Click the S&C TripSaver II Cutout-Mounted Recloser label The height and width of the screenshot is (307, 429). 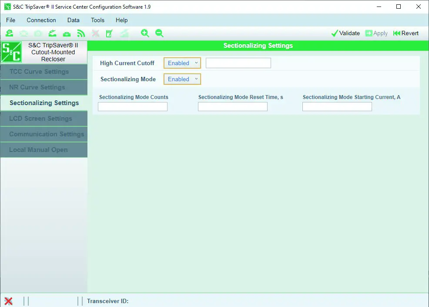coord(53,52)
